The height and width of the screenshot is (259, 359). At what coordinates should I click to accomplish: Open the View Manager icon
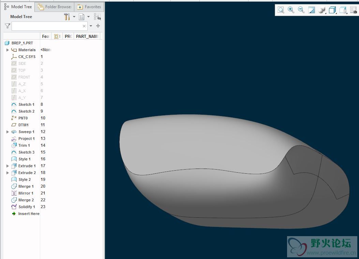pyautogui.click(x=343, y=10)
